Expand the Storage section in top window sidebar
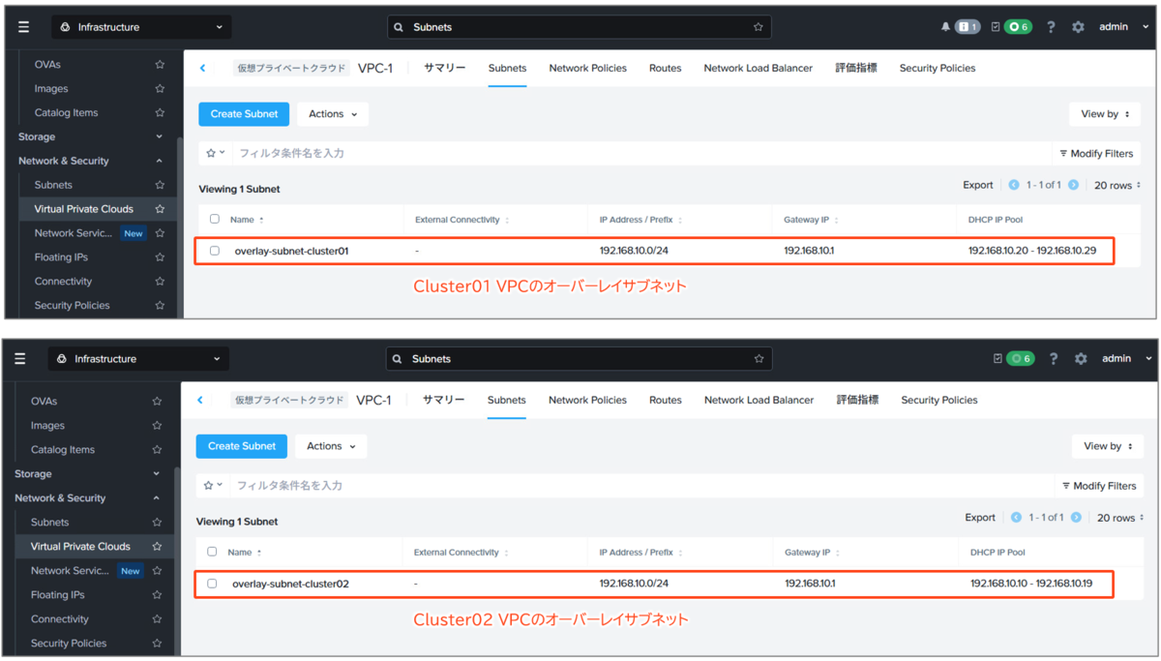The image size is (1161, 661). [x=90, y=137]
